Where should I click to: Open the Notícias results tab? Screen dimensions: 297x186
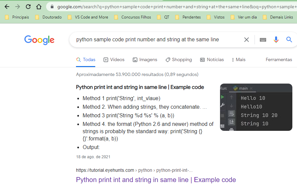click(212, 60)
